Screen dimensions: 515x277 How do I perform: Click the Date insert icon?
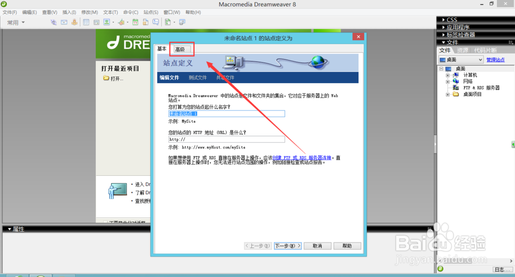[x=135, y=22]
